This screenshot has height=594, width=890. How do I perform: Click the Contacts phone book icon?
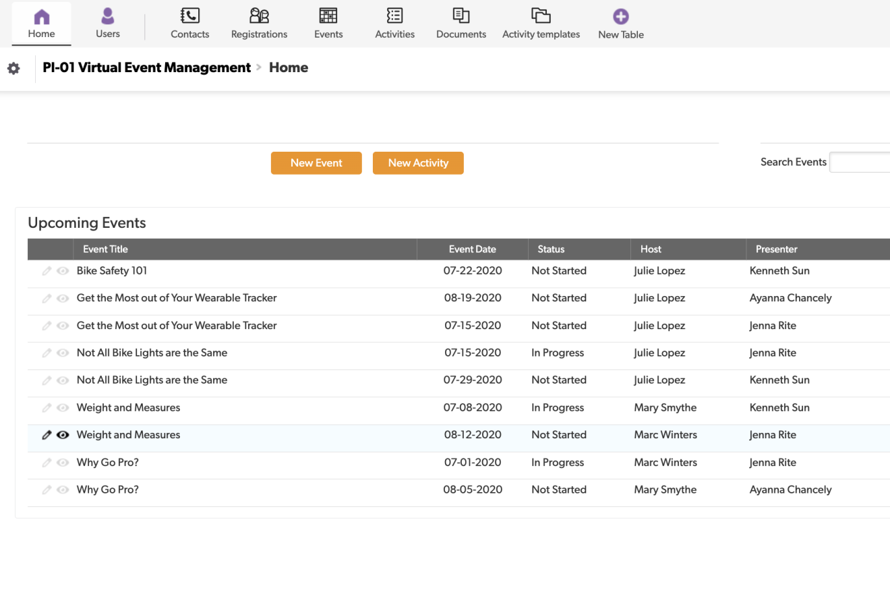pos(189,16)
